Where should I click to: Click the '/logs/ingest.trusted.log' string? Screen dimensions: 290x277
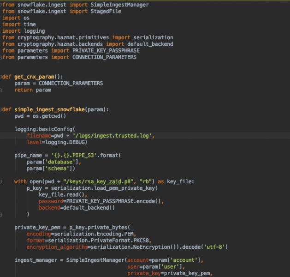coord(112,136)
